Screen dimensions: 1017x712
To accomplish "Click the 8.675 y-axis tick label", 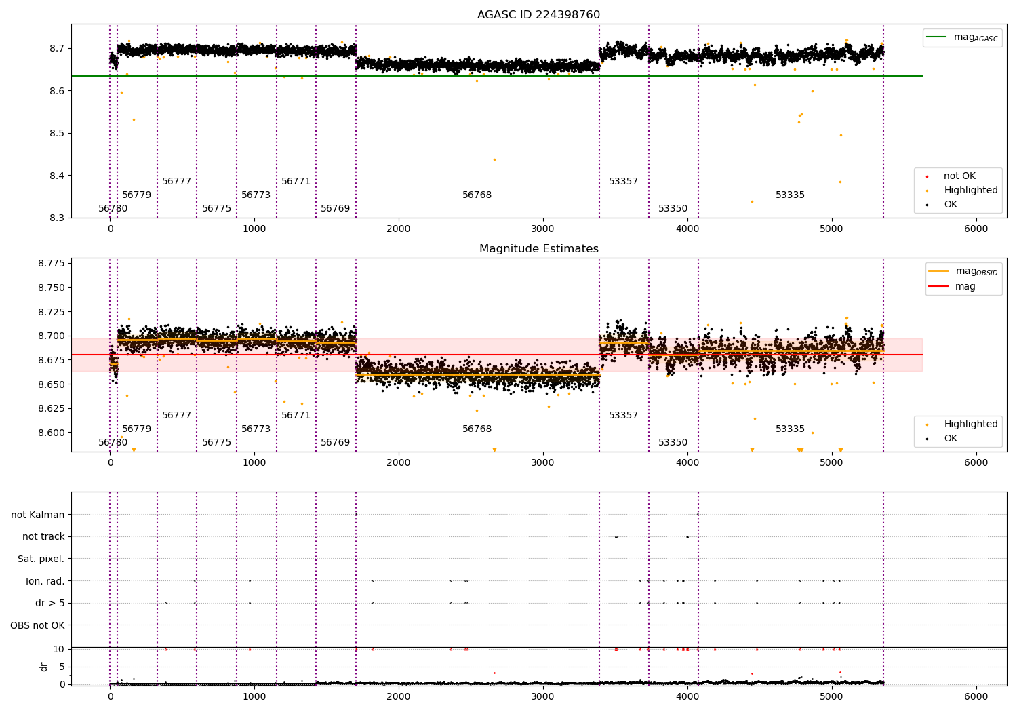I will click(x=52, y=360).
